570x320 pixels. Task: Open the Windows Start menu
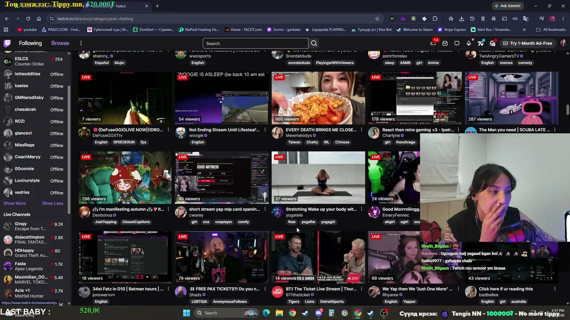pyautogui.click(x=187, y=313)
